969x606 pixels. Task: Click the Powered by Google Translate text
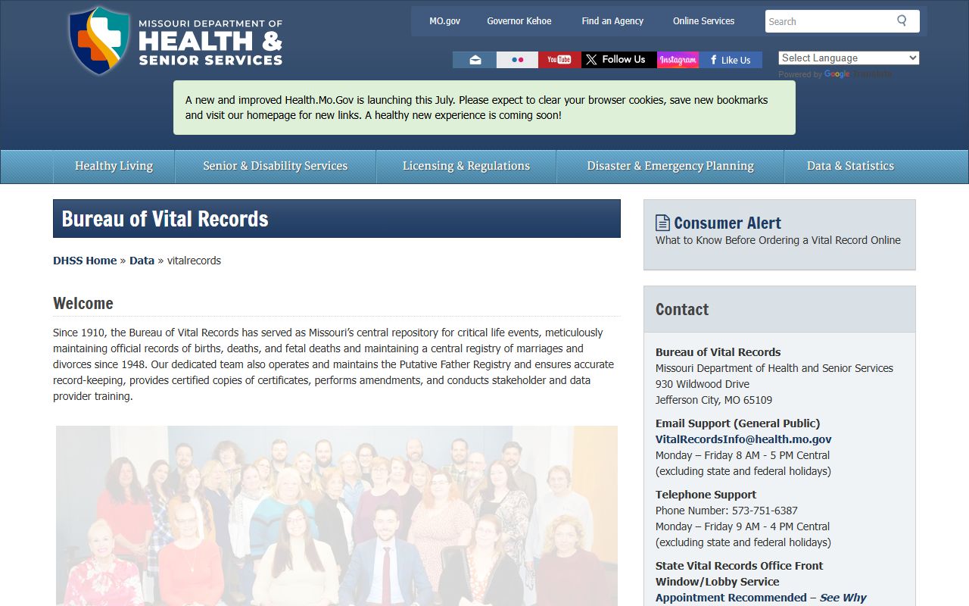click(x=835, y=74)
